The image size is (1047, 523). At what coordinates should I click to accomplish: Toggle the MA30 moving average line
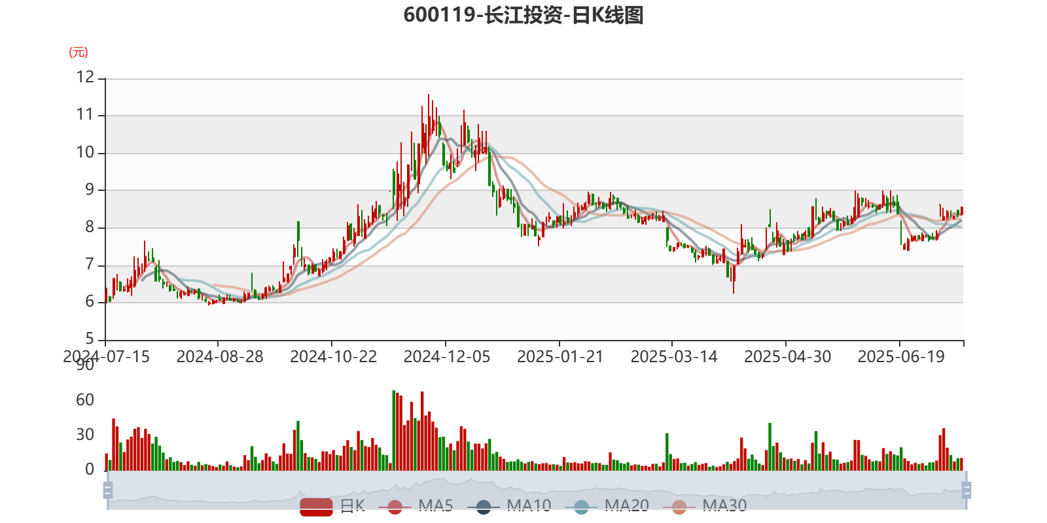click(705, 506)
